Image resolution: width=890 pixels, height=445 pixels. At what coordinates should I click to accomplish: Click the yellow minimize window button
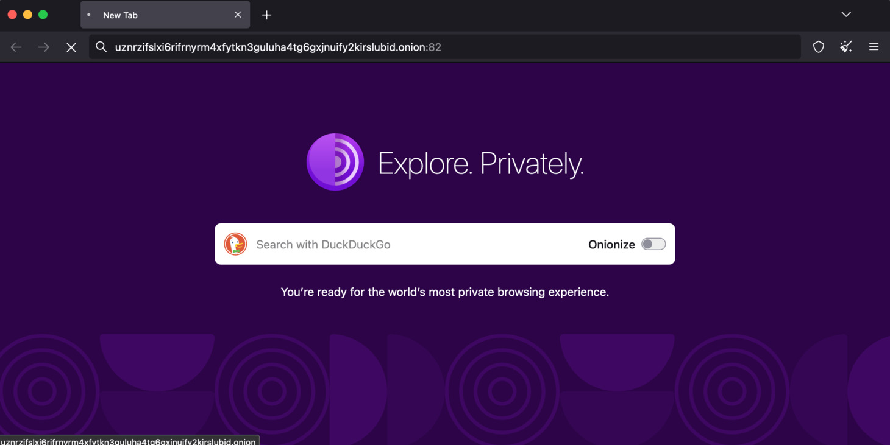point(27,15)
